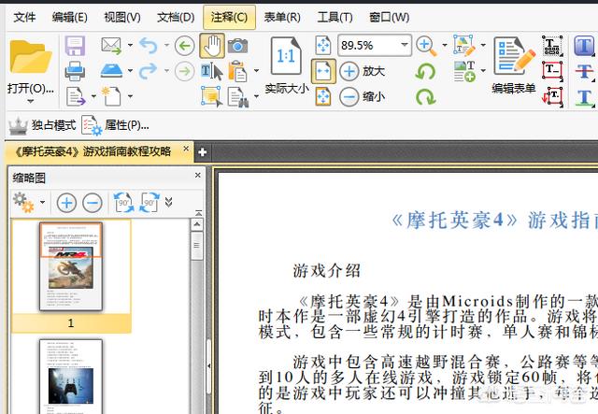Screen dimensions: 598x414
Task: Click the red text box tool icon
Action: [552, 71]
